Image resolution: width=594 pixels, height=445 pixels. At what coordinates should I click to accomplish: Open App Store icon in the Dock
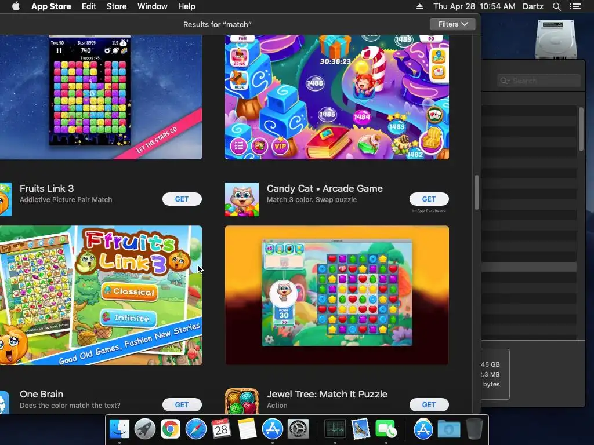pyautogui.click(x=273, y=429)
